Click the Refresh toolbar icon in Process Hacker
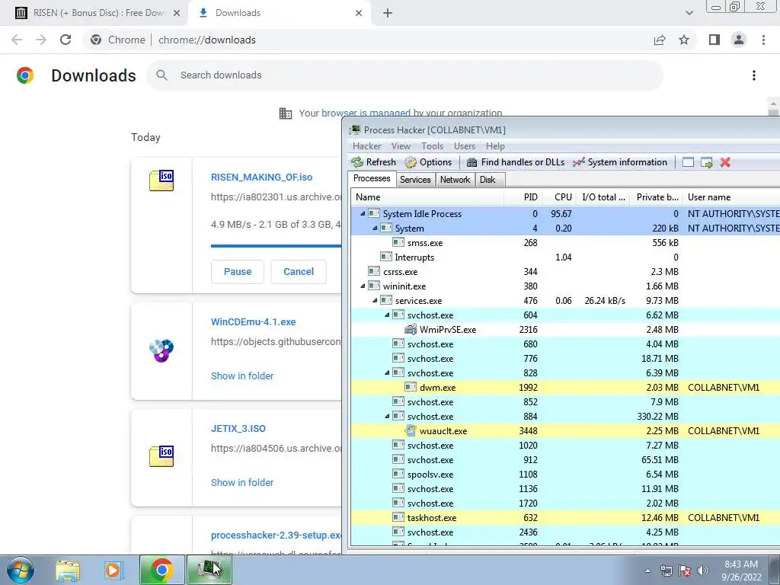Screen dimensions: 780x585 tap(357, 162)
